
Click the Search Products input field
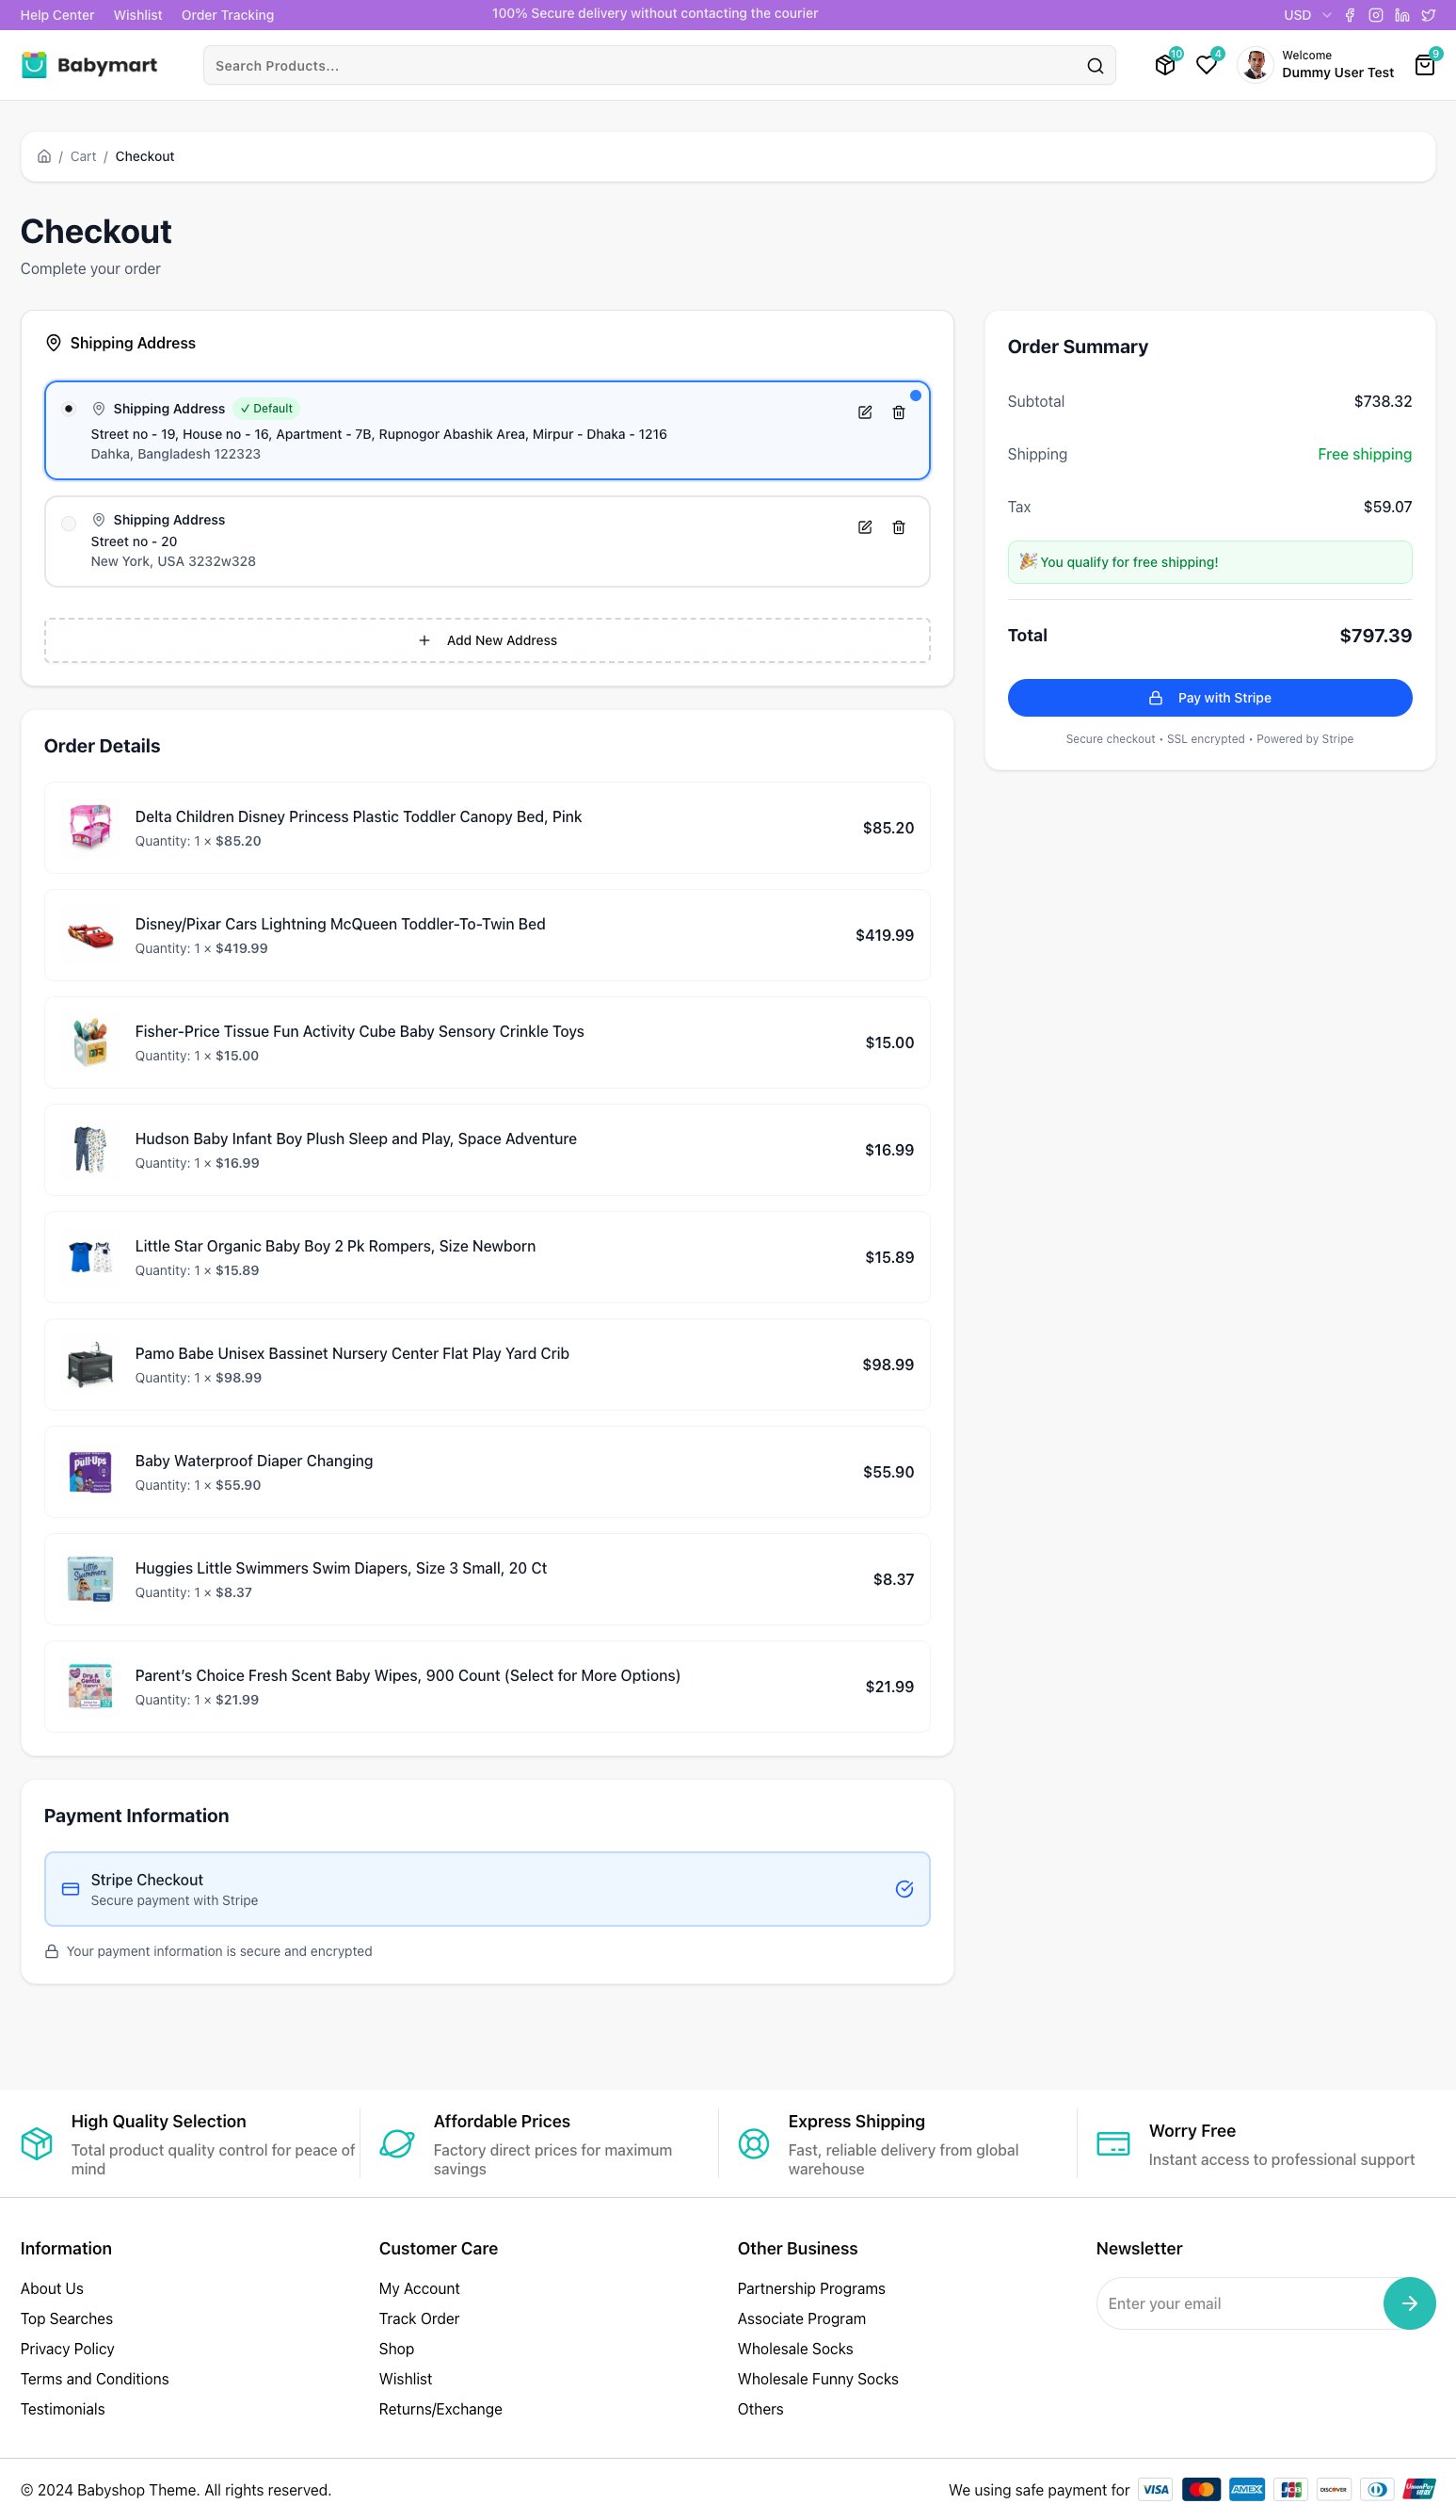coord(645,65)
